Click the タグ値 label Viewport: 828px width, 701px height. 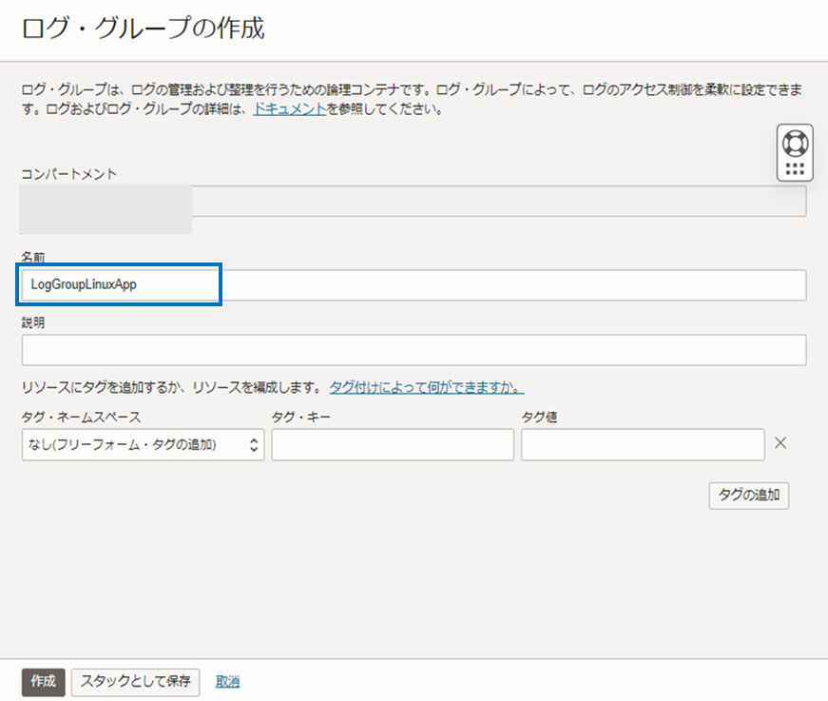(539, 418)
